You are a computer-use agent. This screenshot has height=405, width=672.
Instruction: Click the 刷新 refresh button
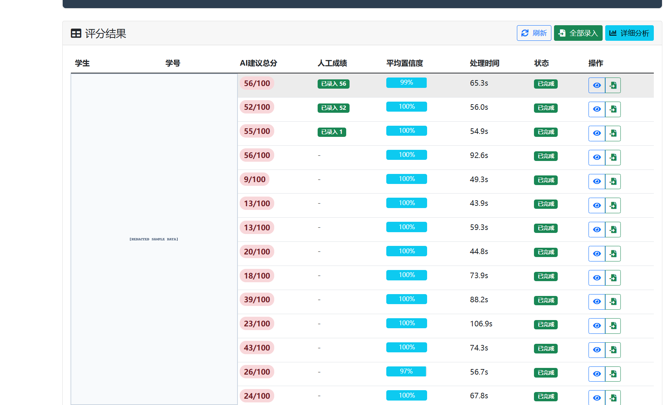click(534, 33)
